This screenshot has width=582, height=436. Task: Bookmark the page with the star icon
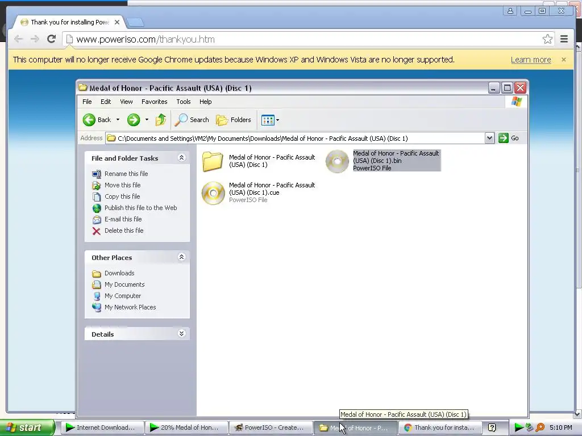(x=547, y=39)
